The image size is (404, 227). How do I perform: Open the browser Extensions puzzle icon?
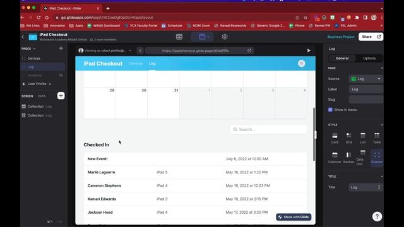[357, 18]
